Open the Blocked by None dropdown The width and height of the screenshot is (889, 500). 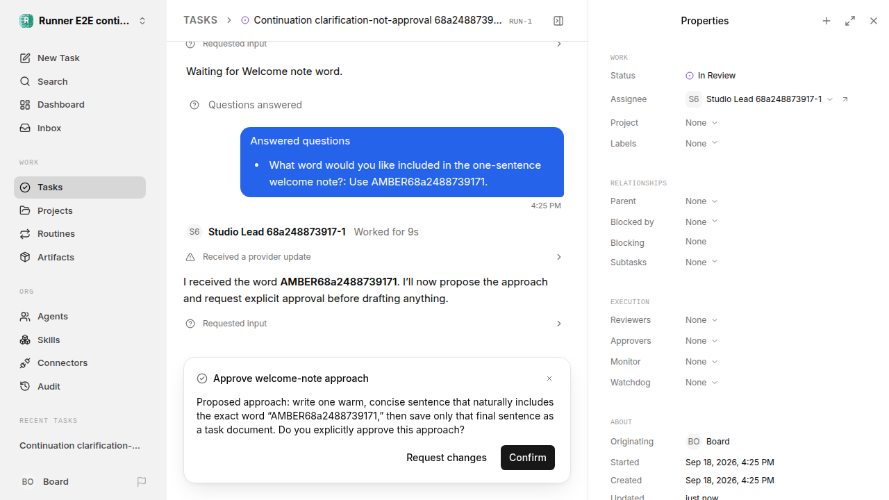pos(701,222)
